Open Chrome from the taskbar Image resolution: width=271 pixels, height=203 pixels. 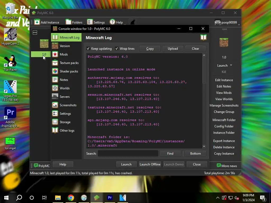click(x=71, y=198)
